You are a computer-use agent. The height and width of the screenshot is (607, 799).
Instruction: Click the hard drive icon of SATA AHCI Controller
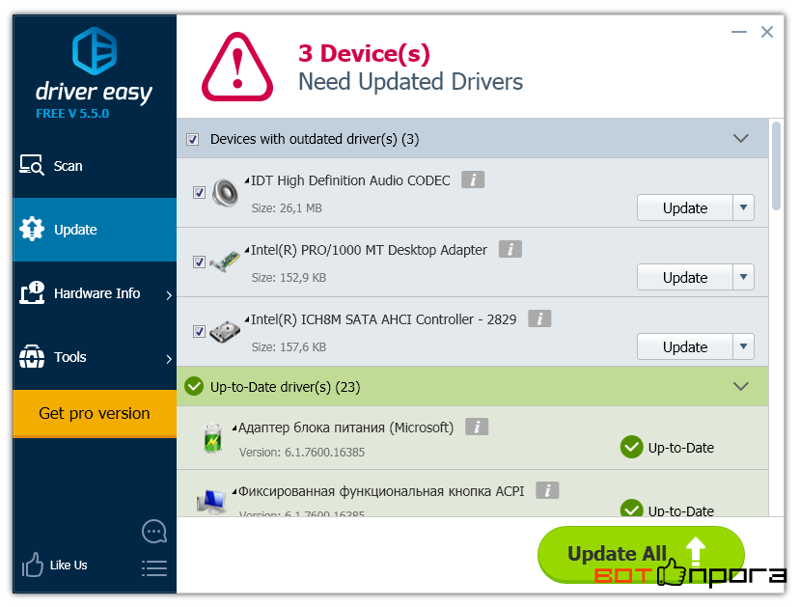225,332
